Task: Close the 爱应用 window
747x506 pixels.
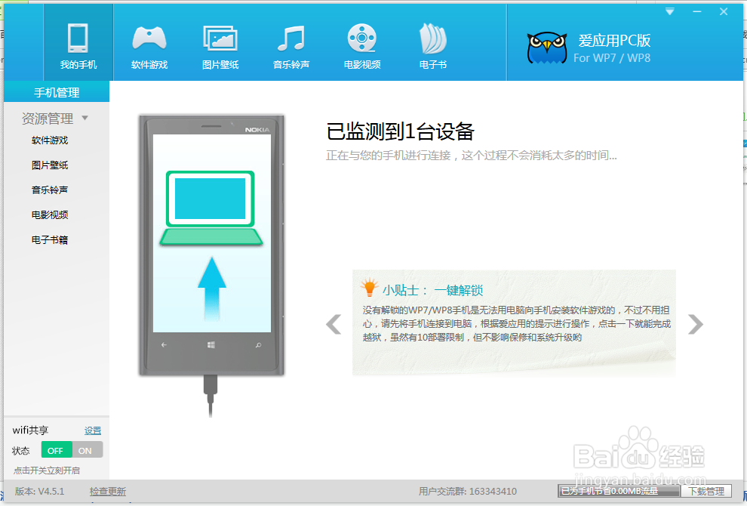Action: (x=724, y=11)
